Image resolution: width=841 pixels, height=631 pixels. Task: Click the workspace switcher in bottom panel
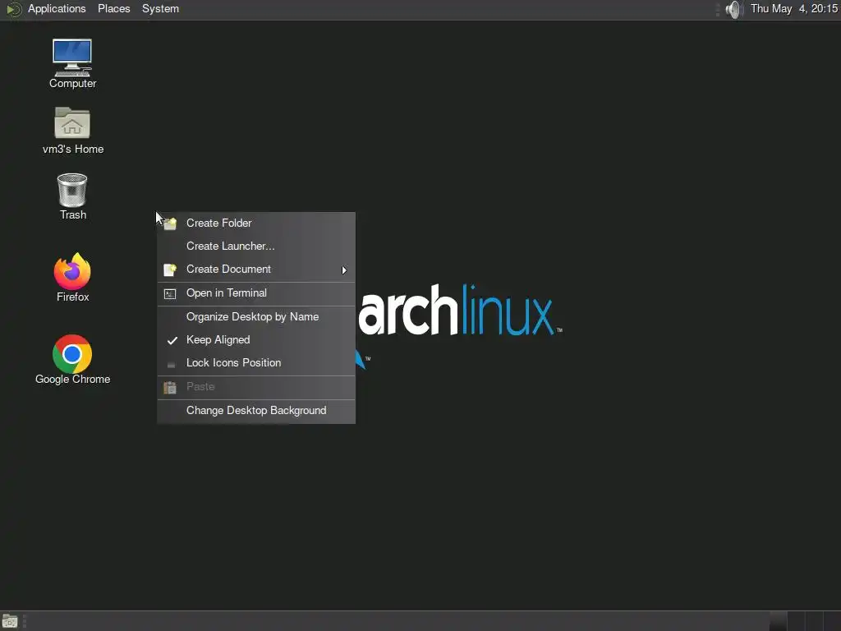coord(805,621)
